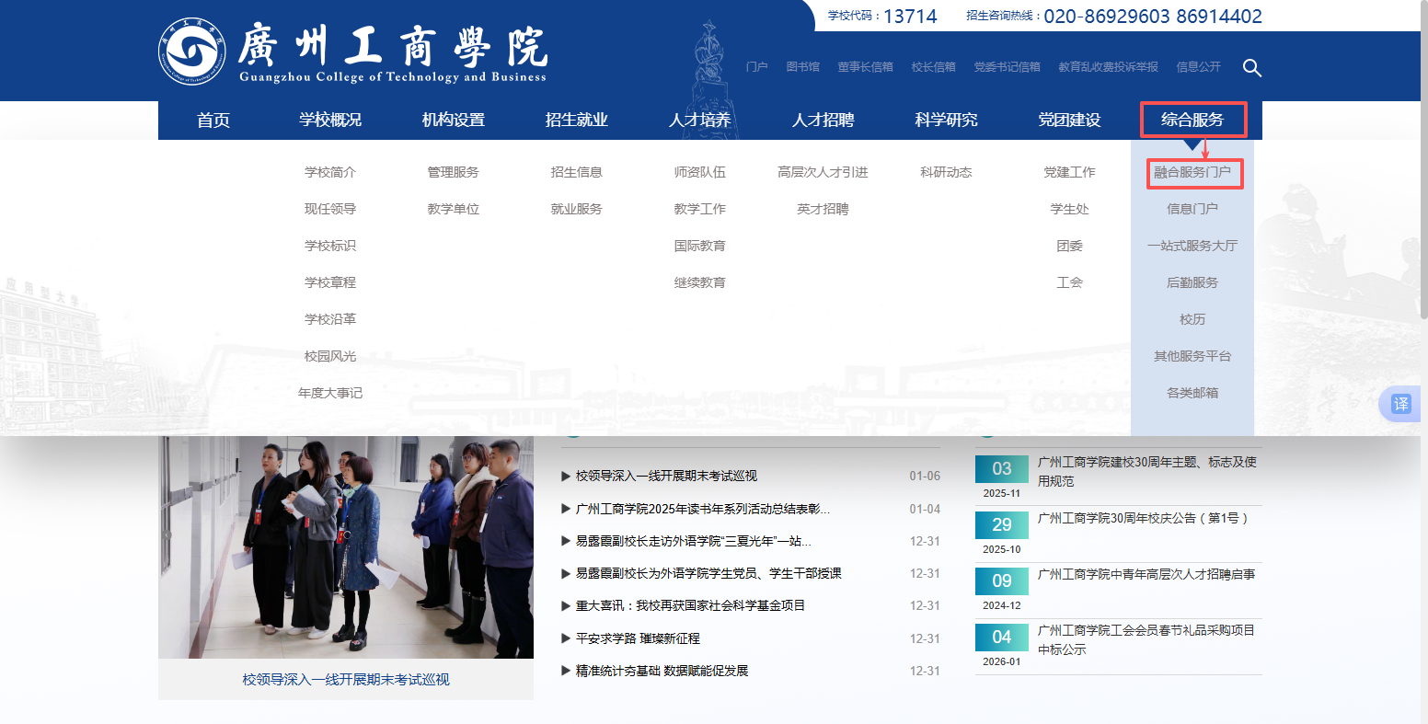Open the 校长信箱 header link
This screenshot has width=1428, height=724.
[x=933, y=67]
